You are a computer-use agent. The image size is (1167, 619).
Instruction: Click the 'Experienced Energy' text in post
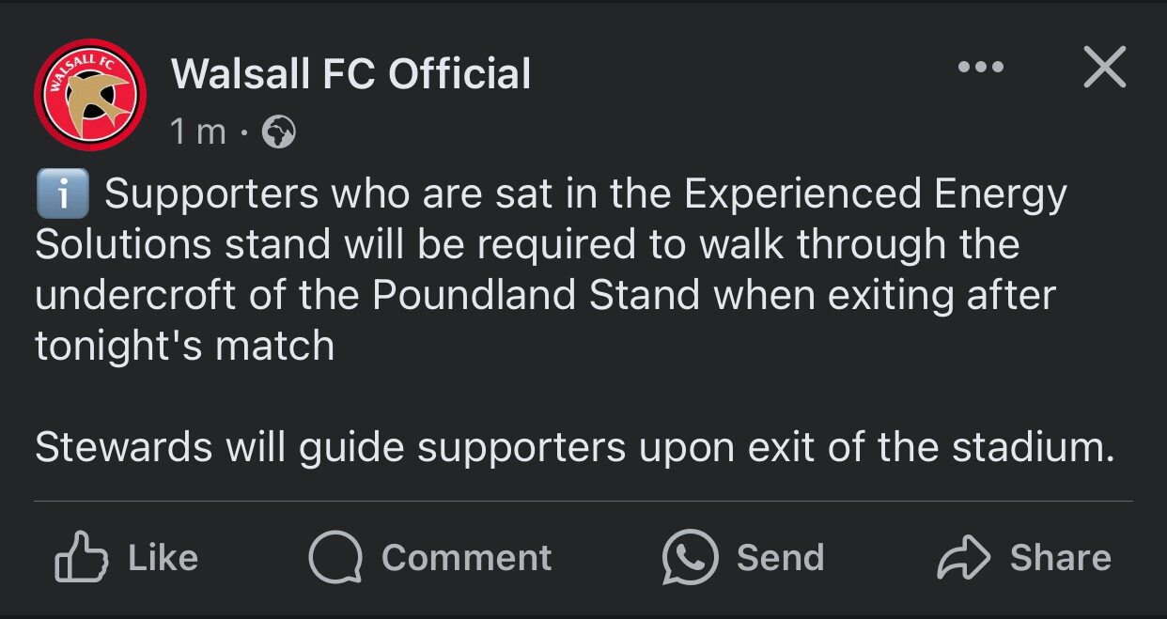(x=876, y=194)
